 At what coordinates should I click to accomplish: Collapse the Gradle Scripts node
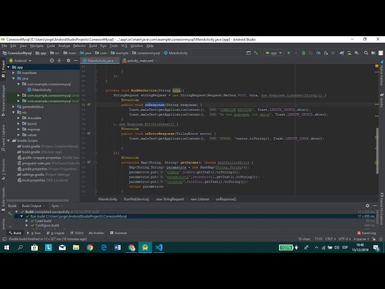(8, 140)
